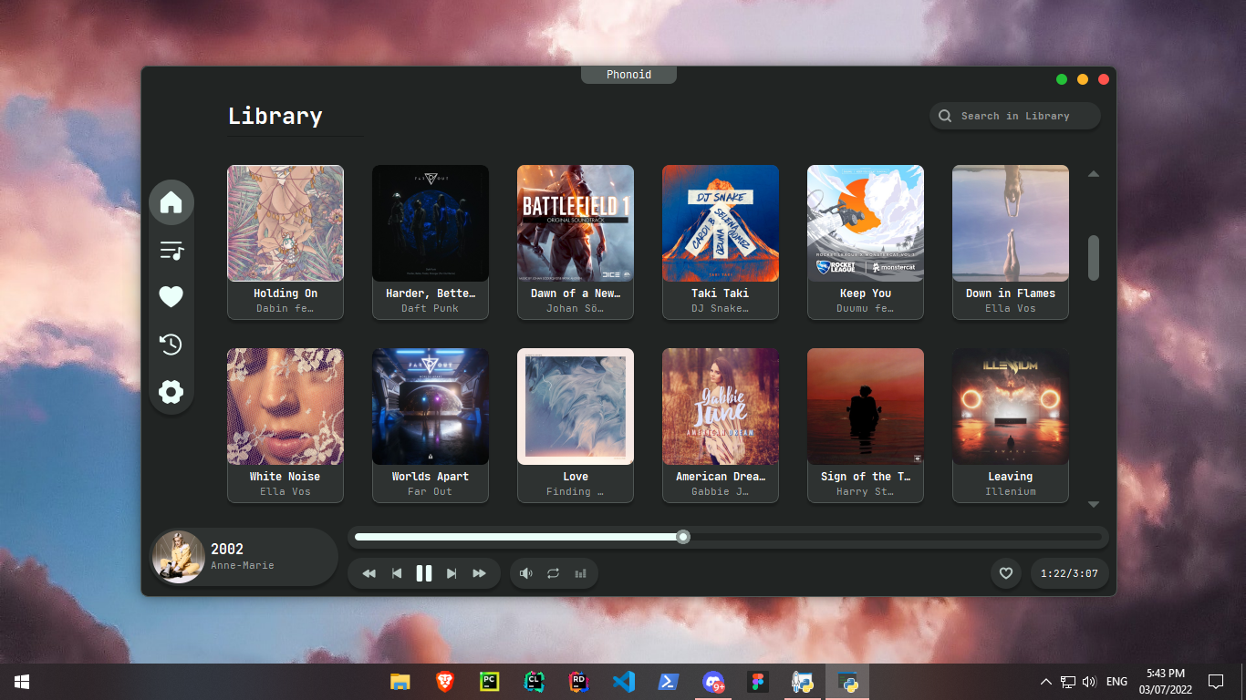This screenshot has height=700, width=1246.
Task: Select the American Dream Gabbie June cover
Action: 721,407
